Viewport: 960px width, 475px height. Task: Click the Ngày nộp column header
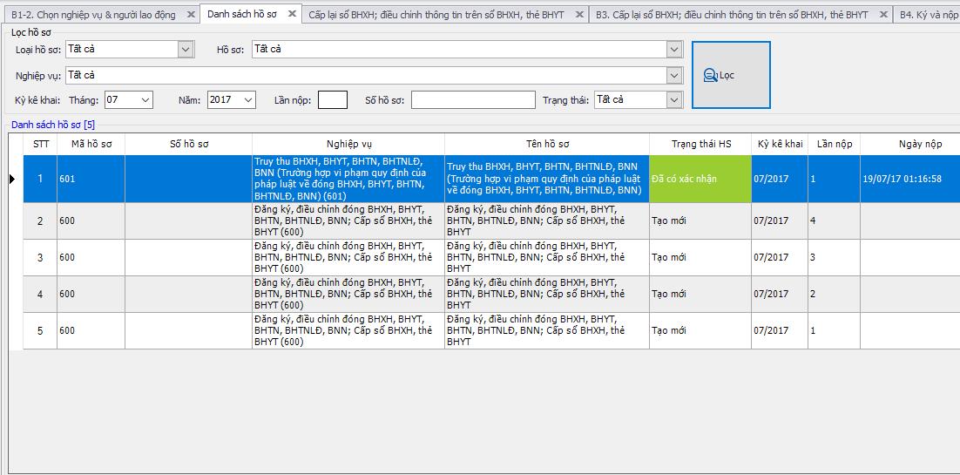pyautogui.click(x=910, y=144)
